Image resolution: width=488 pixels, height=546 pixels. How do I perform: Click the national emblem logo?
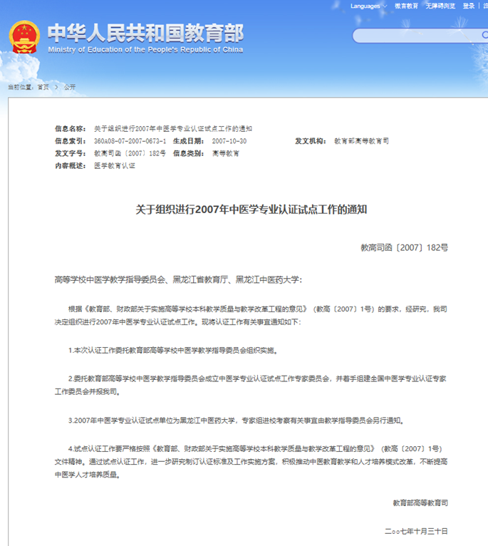pyautogui.click(x=25, y=37)
